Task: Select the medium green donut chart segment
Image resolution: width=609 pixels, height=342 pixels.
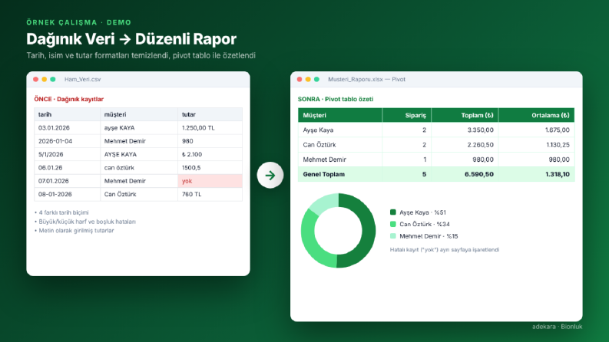Action: (311, 242)
